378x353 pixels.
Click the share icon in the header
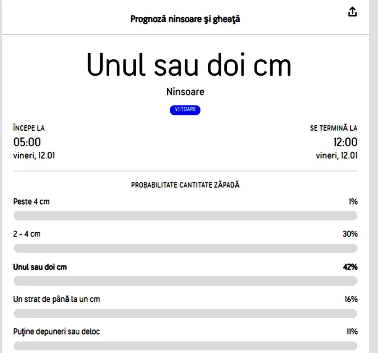352,12
